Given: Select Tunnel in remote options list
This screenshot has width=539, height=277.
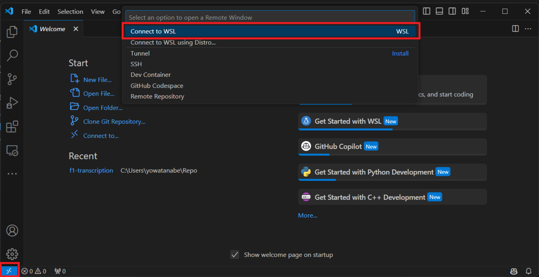Looking at the screenshot, I should point(269,53).
